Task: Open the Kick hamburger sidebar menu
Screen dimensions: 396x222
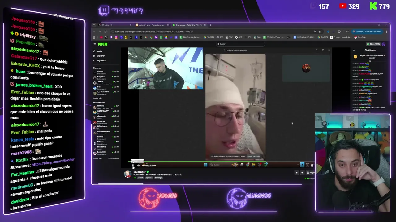Action: pos(95,44)
